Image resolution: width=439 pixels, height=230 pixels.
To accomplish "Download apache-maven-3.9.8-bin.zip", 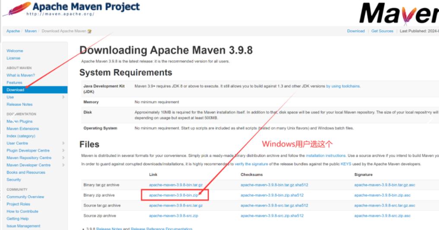I will coord(174,195).
